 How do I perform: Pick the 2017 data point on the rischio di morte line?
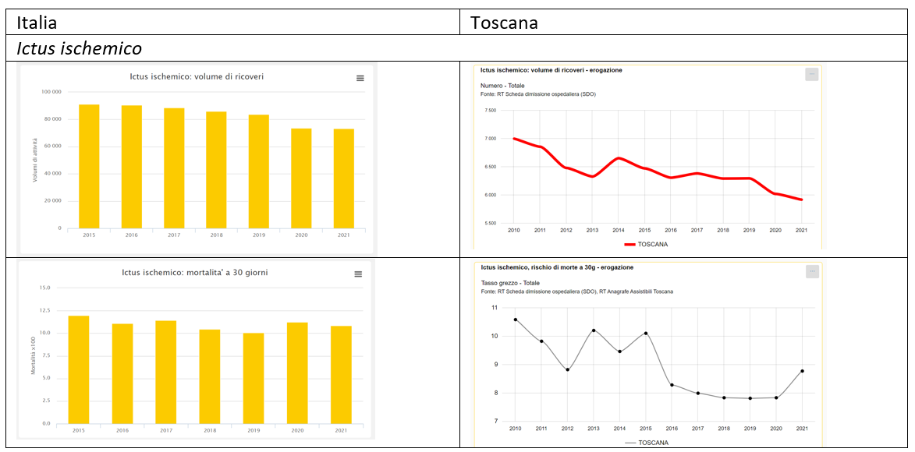pos(698,393)
